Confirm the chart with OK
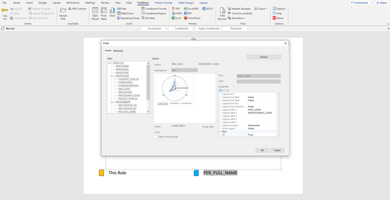Viewport: 390px width, 200px height. tap(262, 150)
